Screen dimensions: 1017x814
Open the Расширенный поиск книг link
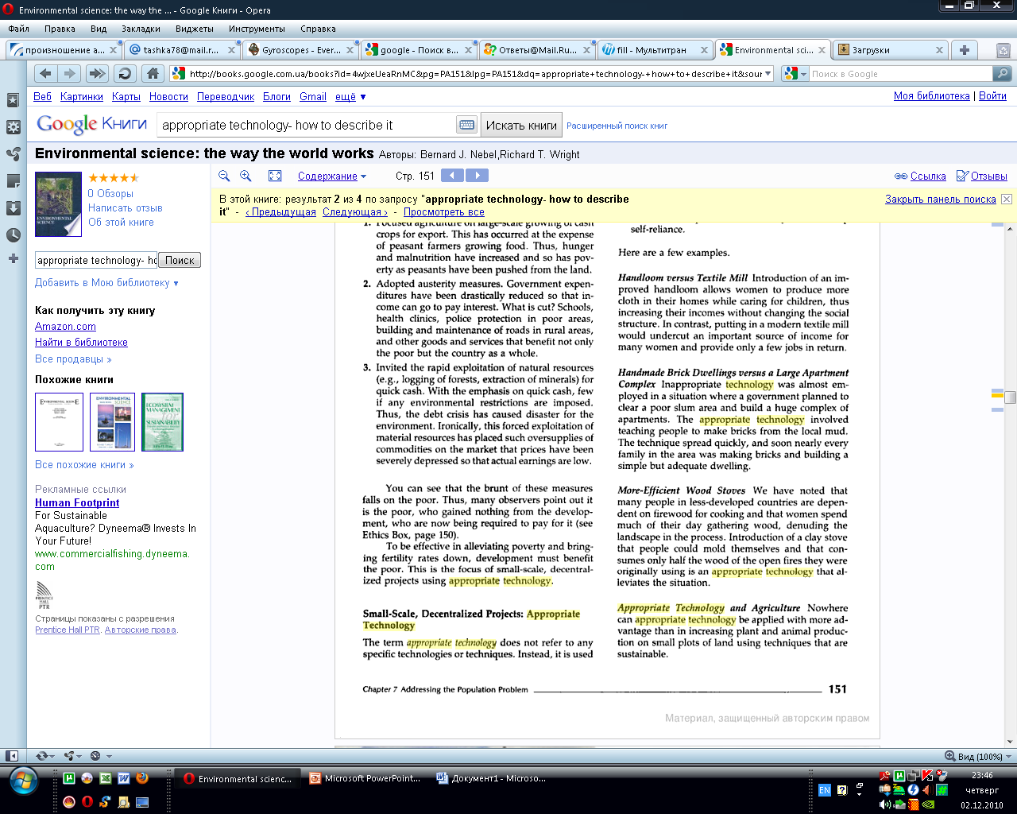[617, 126]
